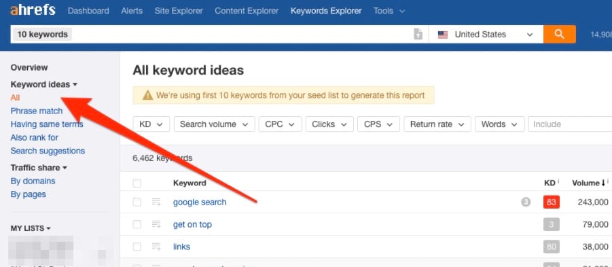612x267 pixels.
Task: Click the grey 3 badge beside google search
Action: pyautogui.click(x=526, y=202)
